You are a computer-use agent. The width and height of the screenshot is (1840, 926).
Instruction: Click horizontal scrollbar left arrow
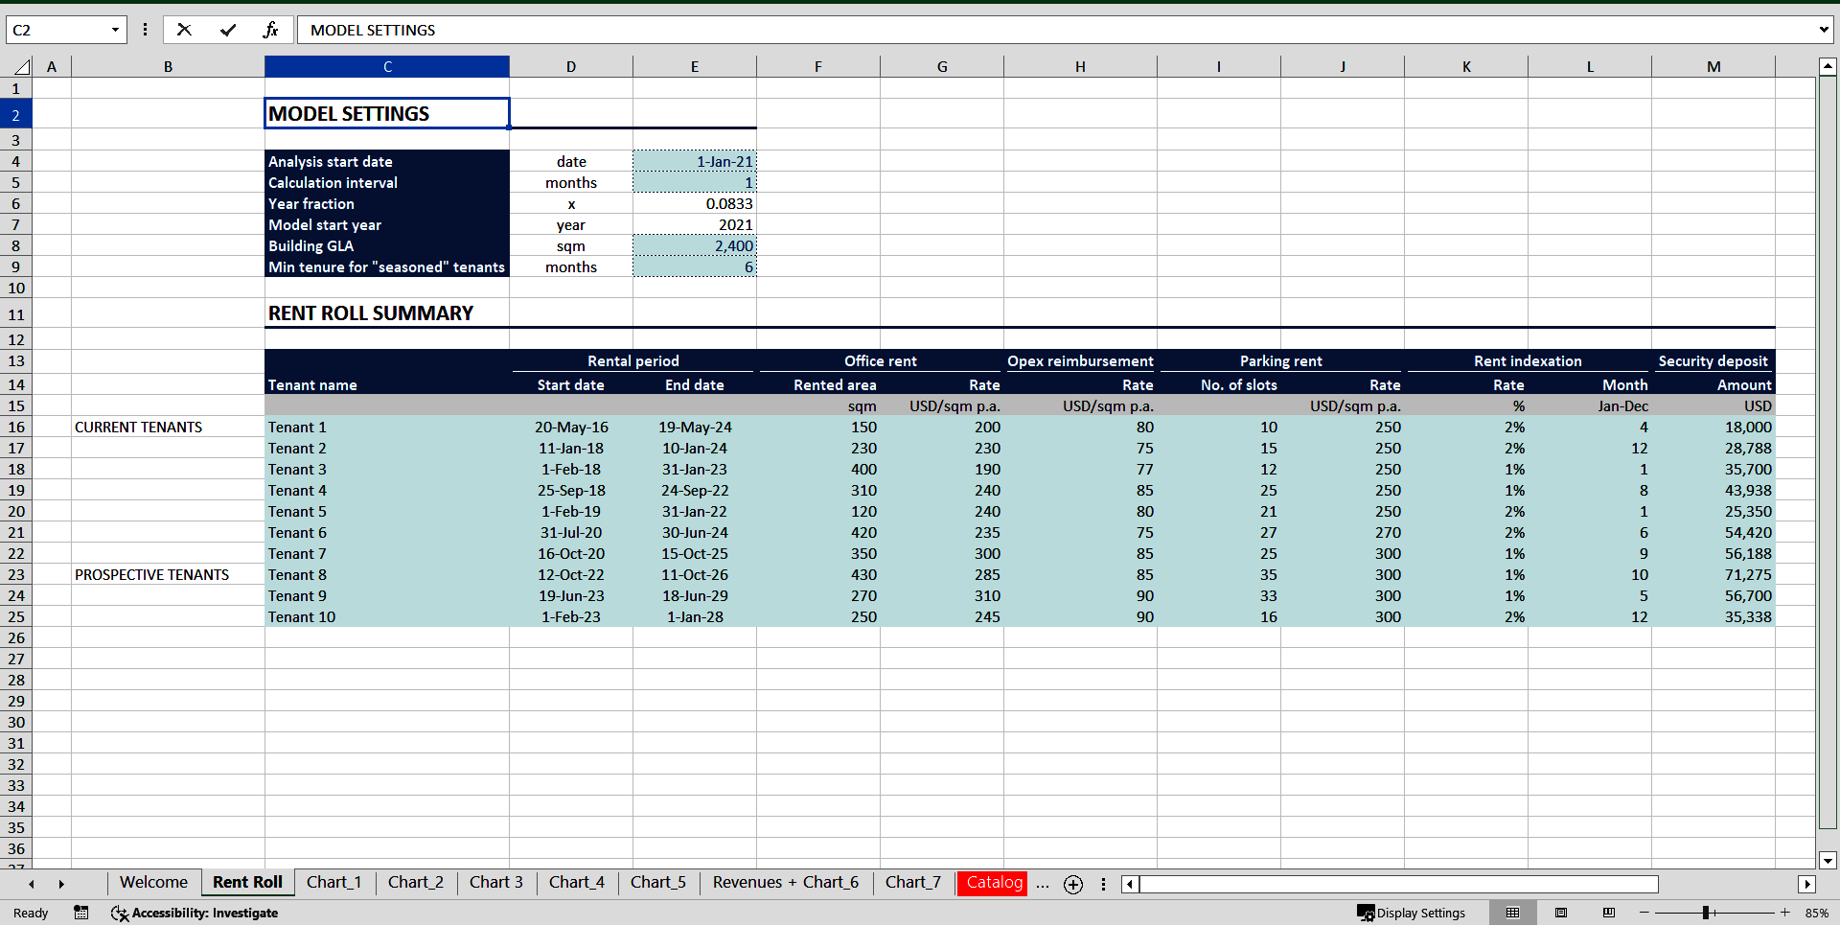pyautogui.click(x=1130, y=884)
